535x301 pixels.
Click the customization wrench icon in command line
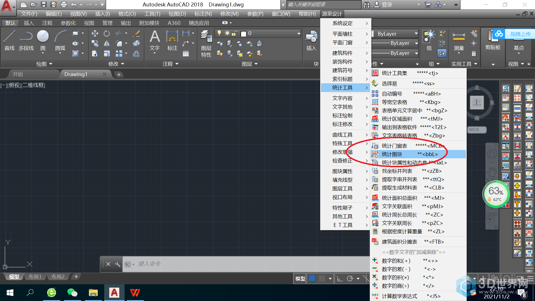117,264
